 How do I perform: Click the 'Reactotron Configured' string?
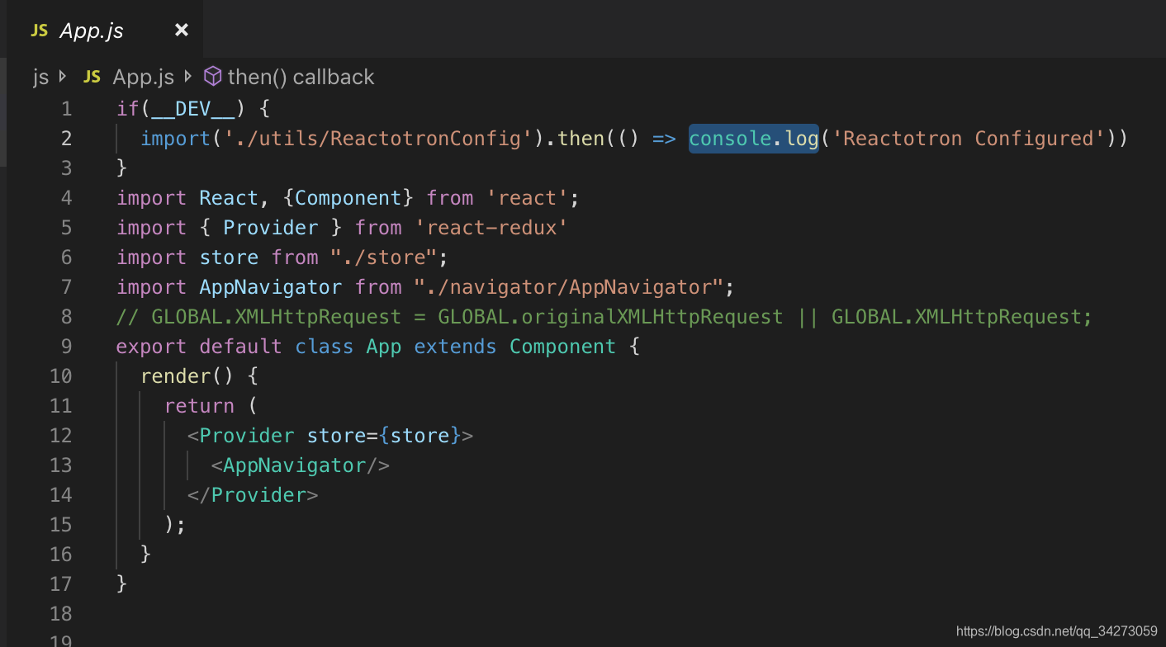pos(969,139)
